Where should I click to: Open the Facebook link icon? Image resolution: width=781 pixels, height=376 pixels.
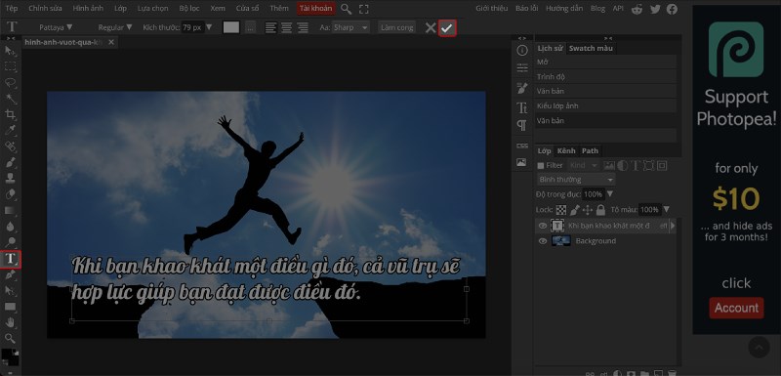(x=672, y=9)
